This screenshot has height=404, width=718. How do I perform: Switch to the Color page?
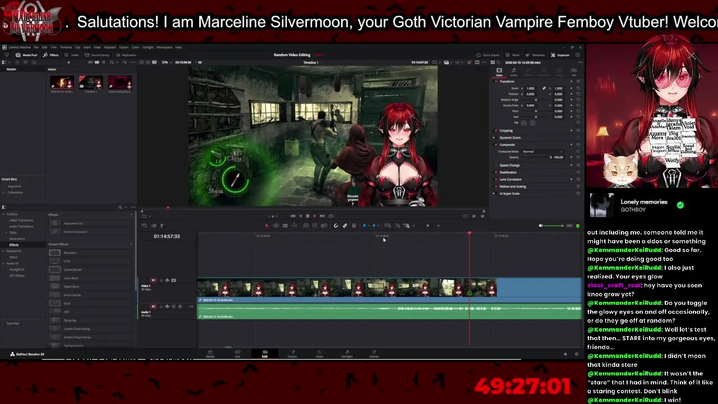tap(319, 354)
